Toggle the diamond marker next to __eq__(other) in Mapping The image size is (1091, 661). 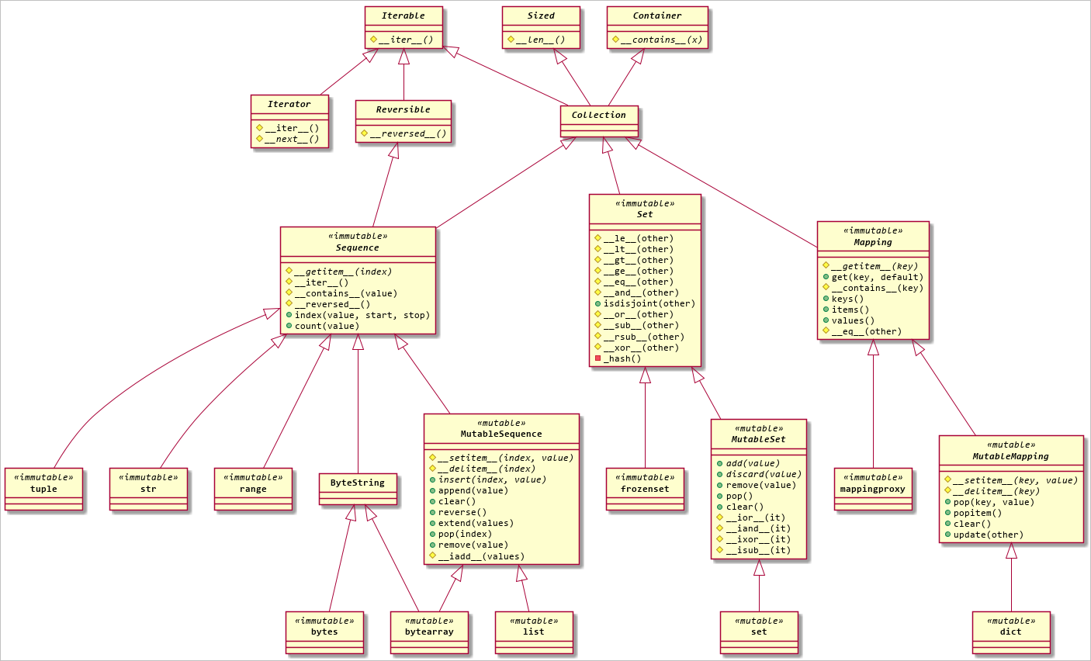click(x=825, y=331)
